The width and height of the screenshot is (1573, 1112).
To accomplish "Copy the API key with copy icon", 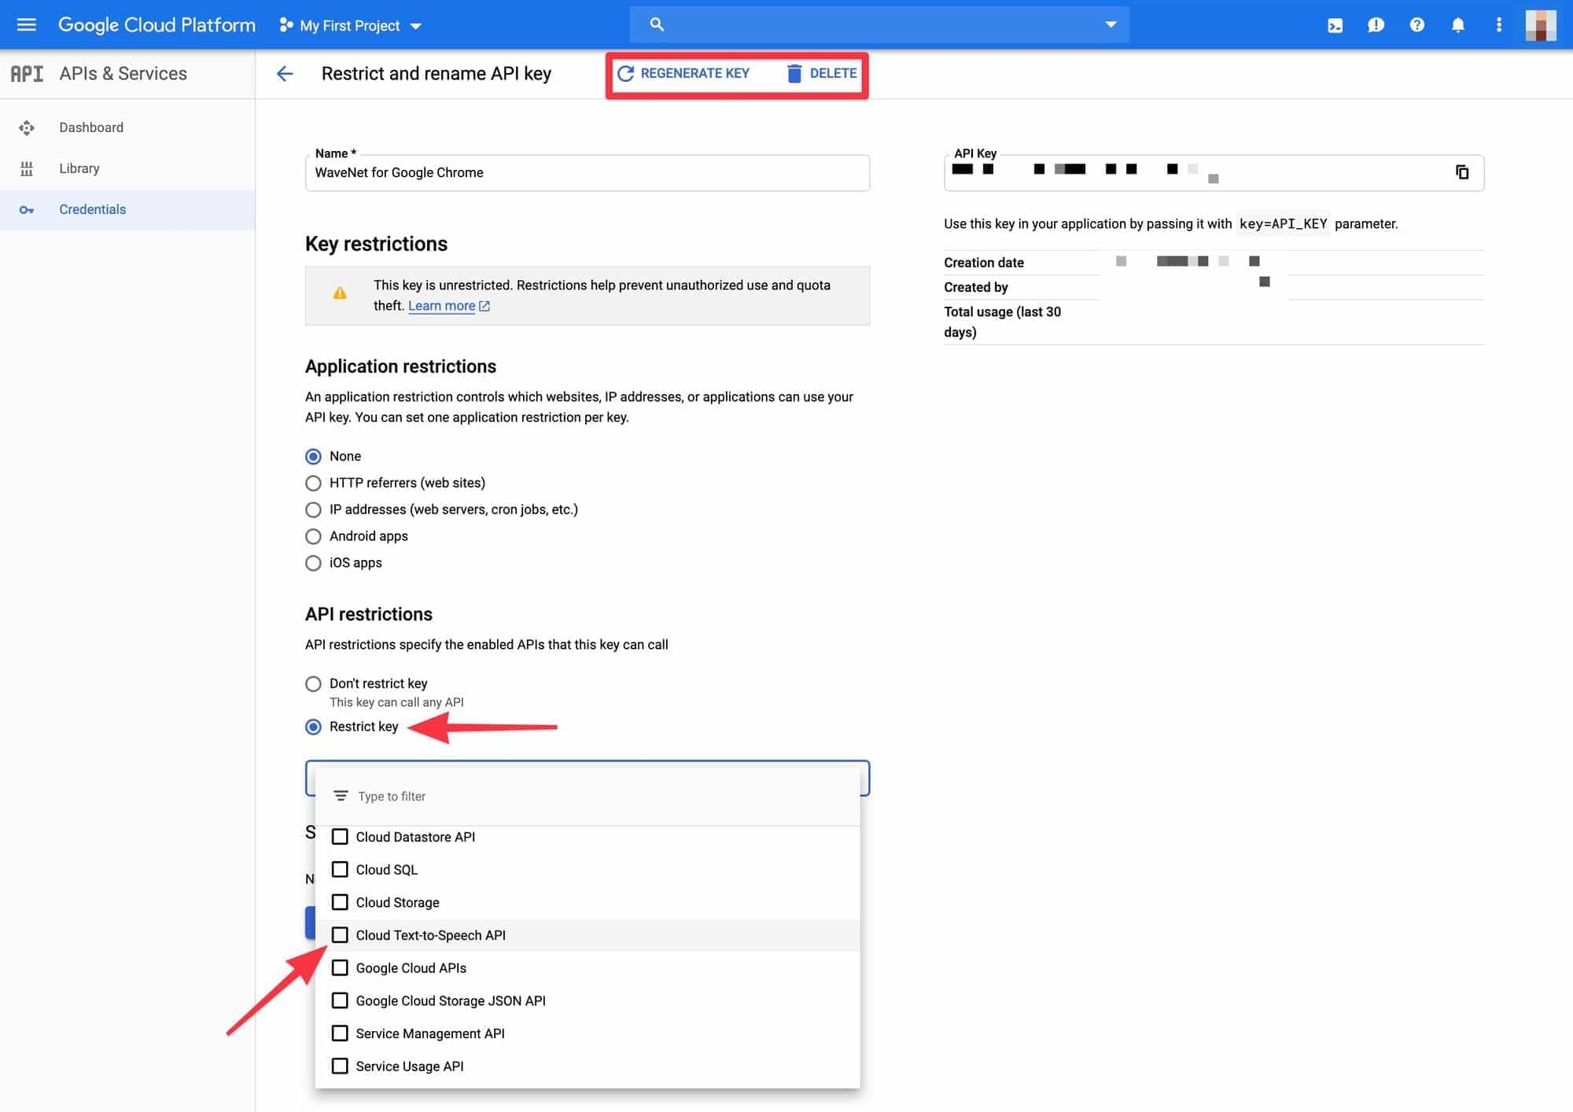I will point(1461,172).
